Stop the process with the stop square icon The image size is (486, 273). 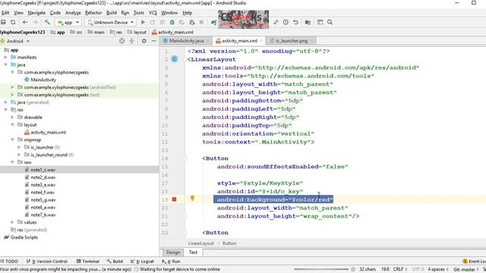201,22
